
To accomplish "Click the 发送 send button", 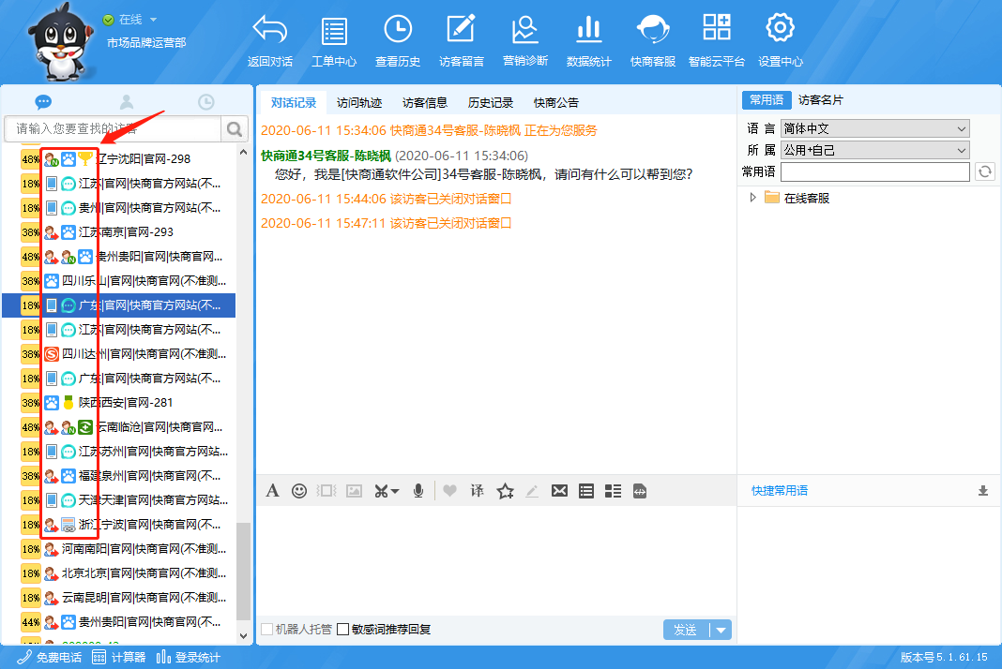I will 686,630.
